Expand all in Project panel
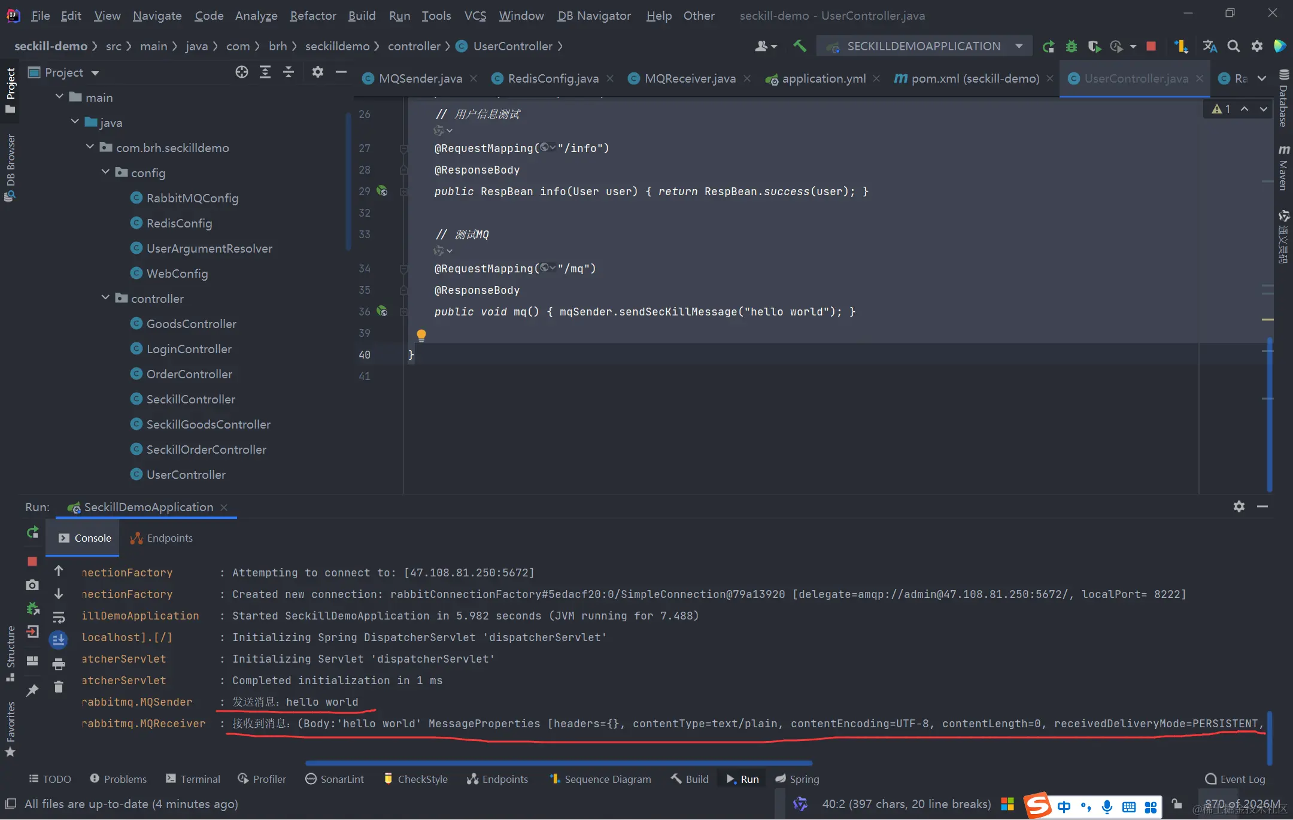This screenshot has width=1293, height=820. pos(265,72)
